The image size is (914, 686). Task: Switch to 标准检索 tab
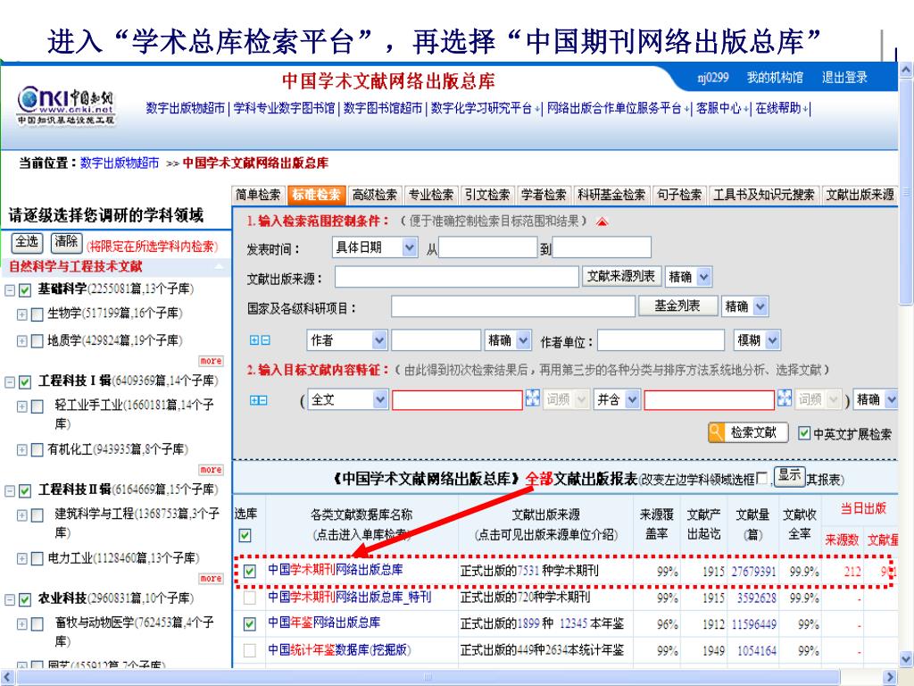315,195
